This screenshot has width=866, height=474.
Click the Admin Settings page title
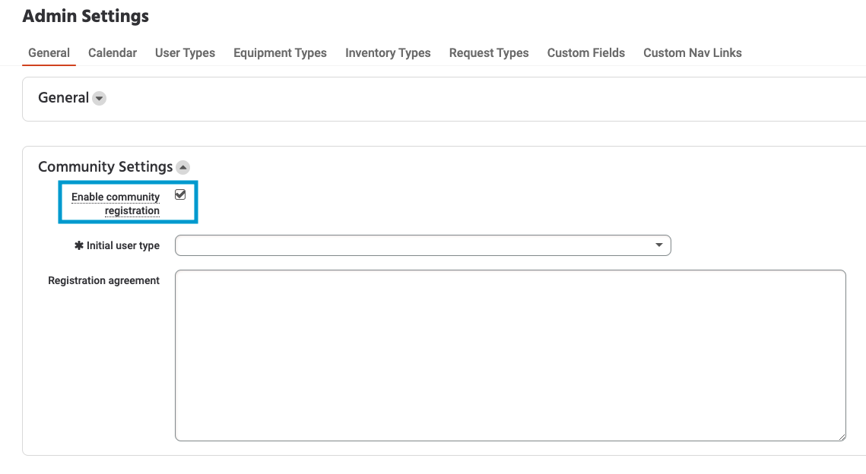point(85,16)
